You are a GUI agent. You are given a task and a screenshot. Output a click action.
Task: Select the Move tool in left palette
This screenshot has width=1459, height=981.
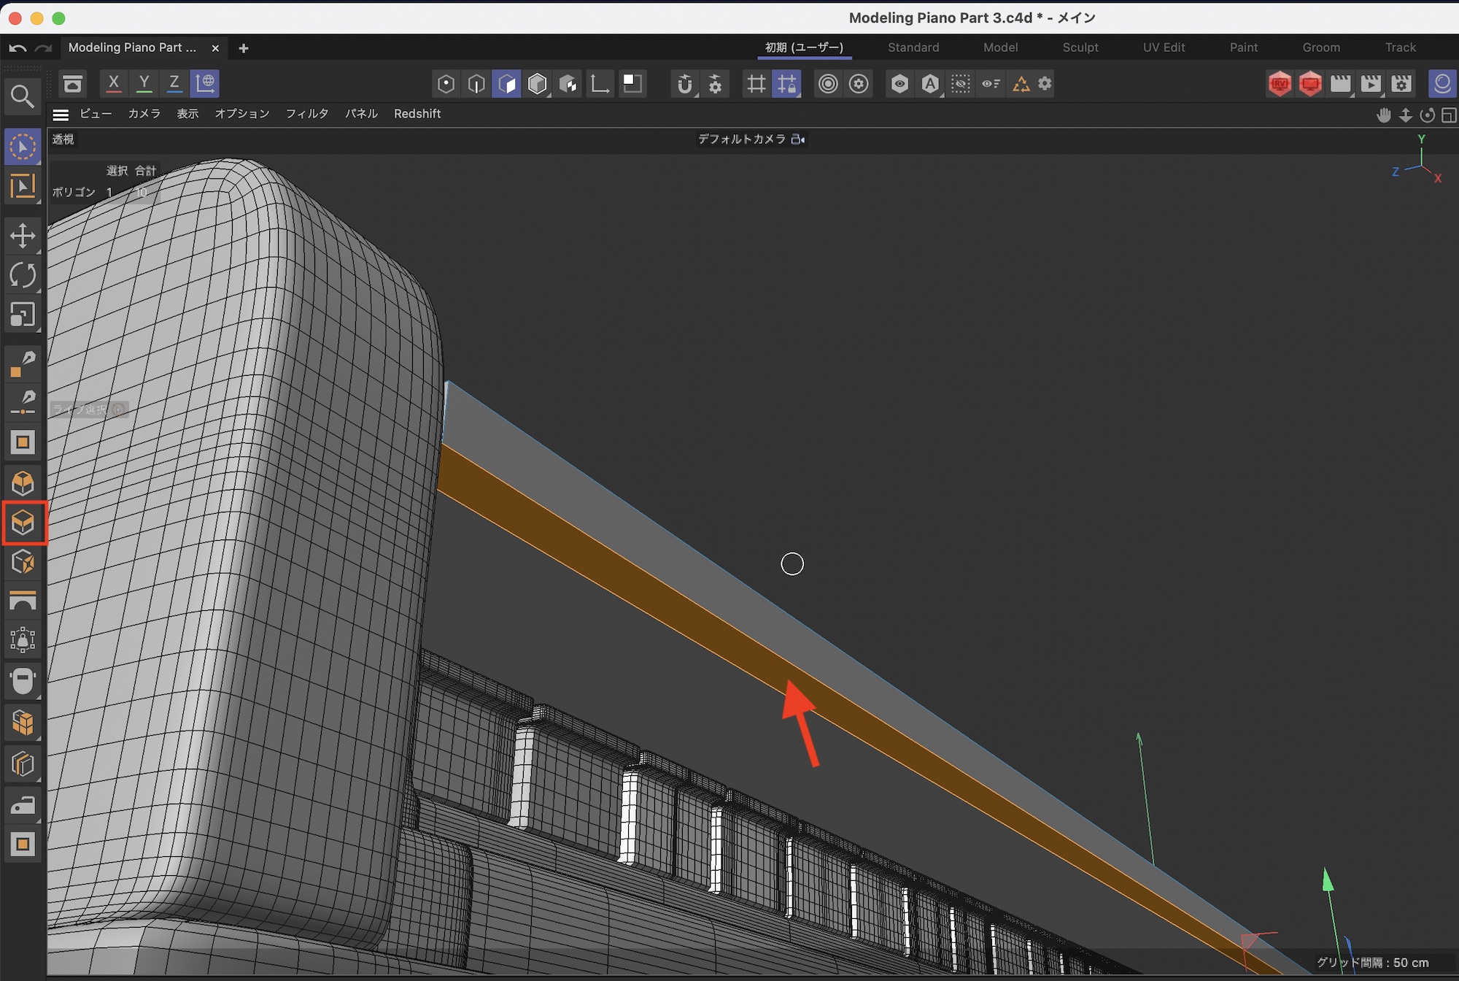coord(23,236)
